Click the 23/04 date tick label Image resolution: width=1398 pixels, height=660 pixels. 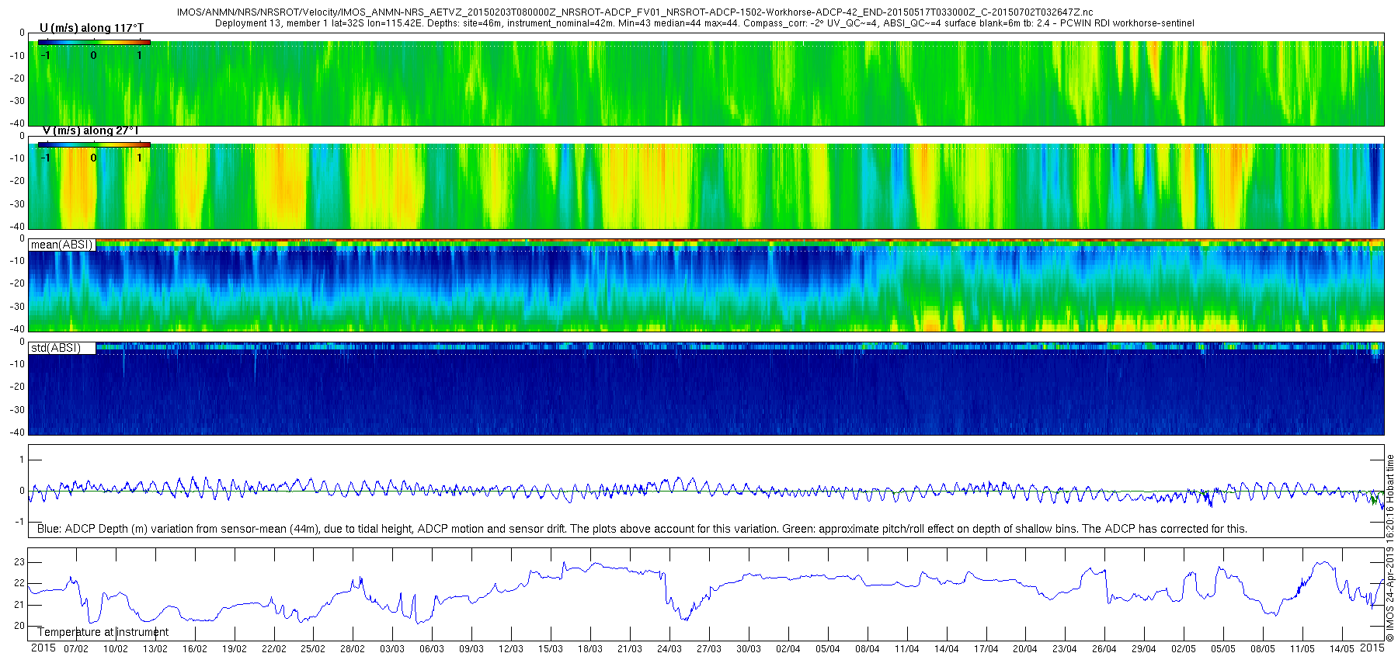pos(1065,649)
